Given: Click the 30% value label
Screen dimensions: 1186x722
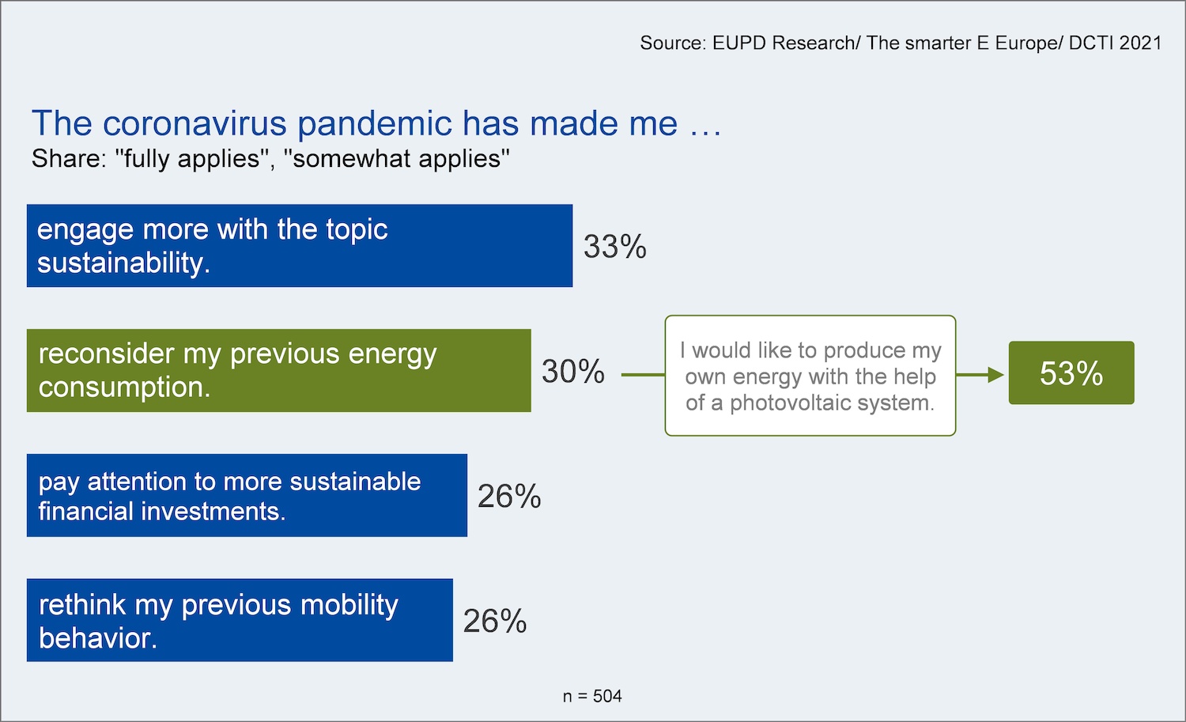Looking at the screenshot, I should [572, 372].
